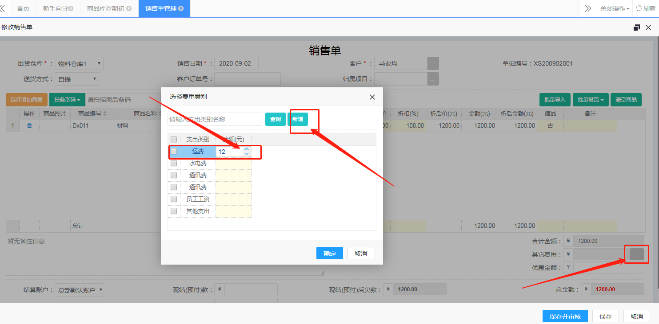Check the 水电费 row checkbox
The width and height of the screenshot is (659, 324).
pos(174,163)
